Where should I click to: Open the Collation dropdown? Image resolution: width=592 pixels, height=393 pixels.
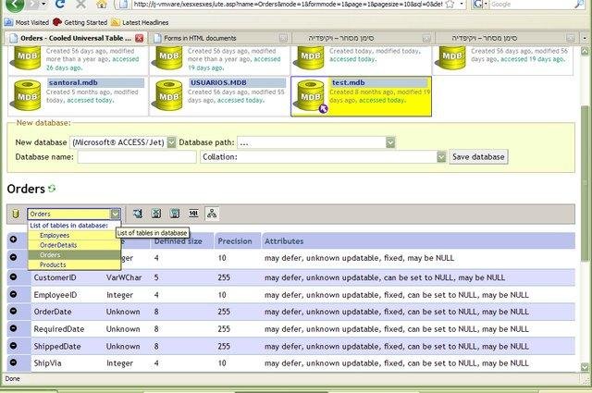coord(441,156)
